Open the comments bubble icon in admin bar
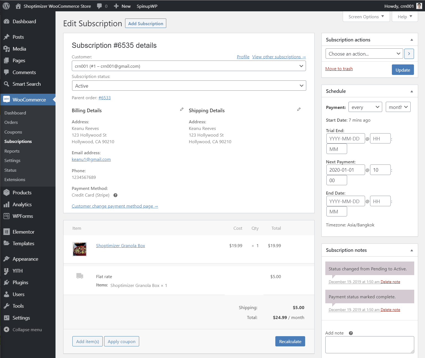 [99, 6]
